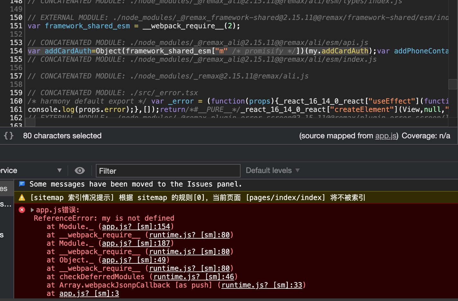Click the 'Coverage: n/a' status text
458x301 pixels.
426,136
